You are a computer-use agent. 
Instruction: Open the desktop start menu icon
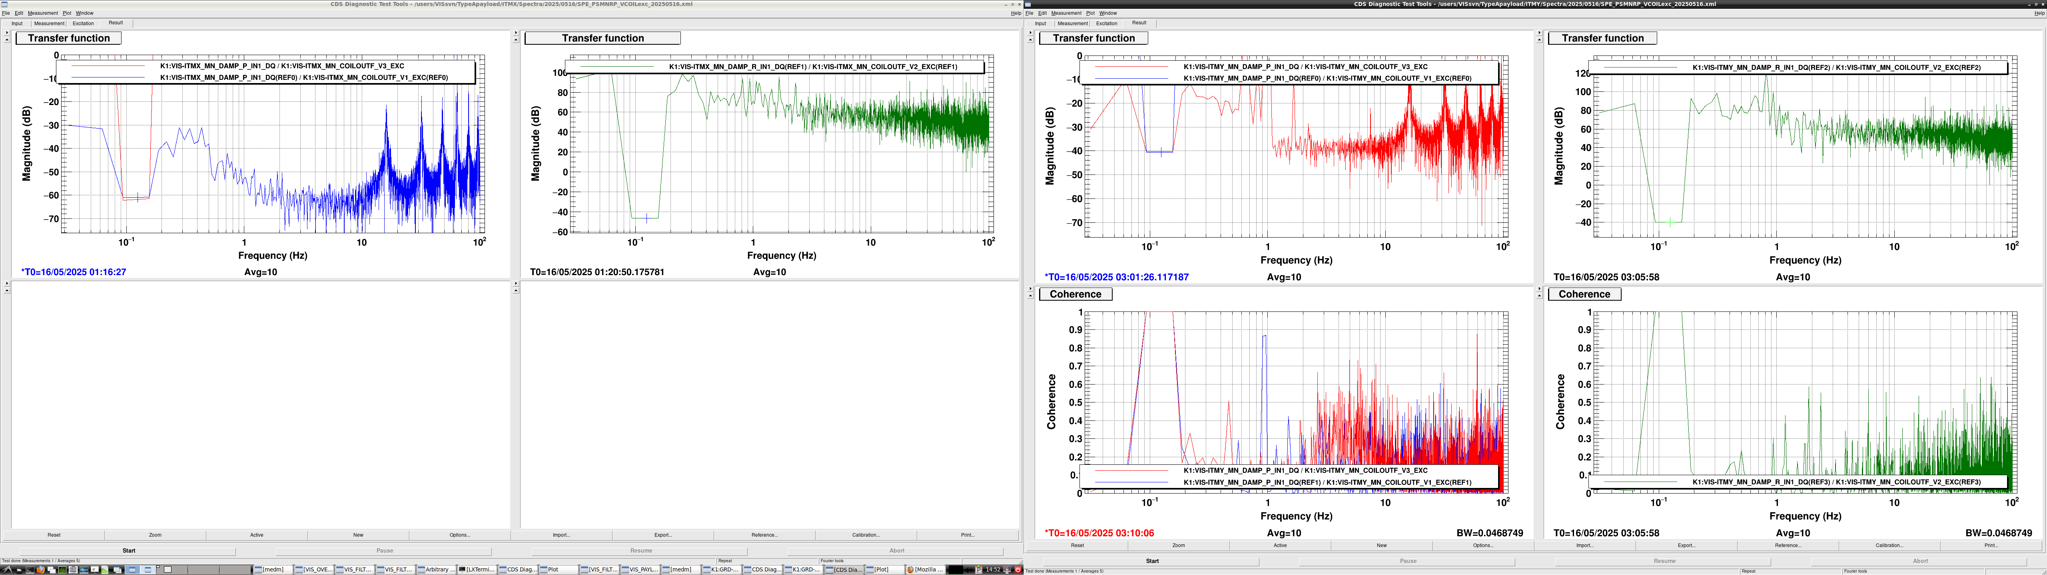[x=7, y=569]
